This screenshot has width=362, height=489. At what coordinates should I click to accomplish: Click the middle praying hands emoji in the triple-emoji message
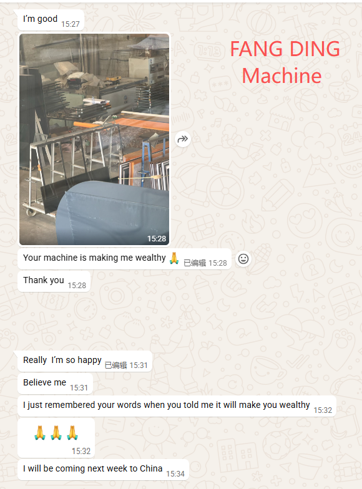pyautogui.click(x=56, y=433)
